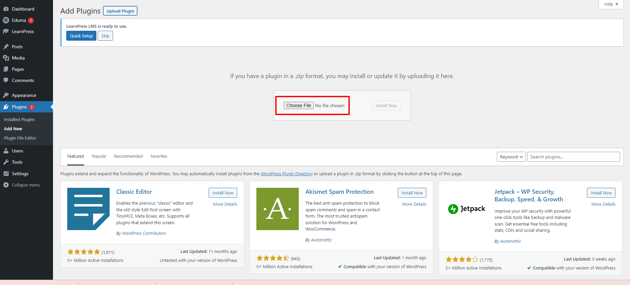The width and height of the screenshot is (630, 285).
Task: Click the Tools wrench icon
Action: 6,162
